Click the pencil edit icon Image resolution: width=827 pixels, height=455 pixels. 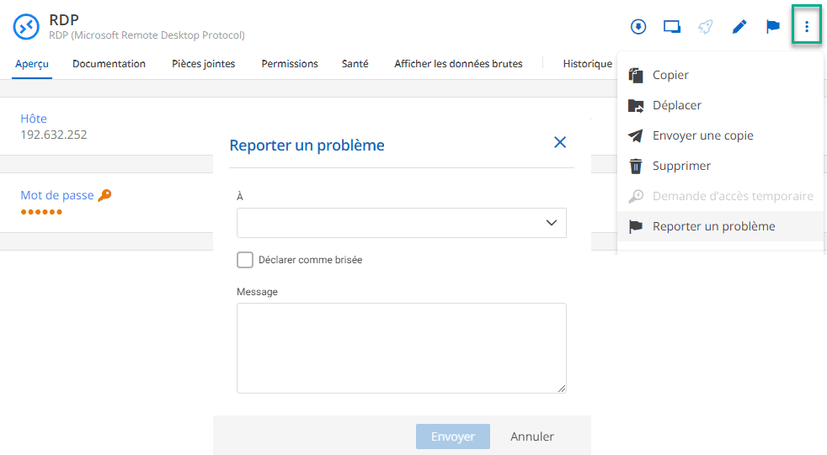pos(739,27)
